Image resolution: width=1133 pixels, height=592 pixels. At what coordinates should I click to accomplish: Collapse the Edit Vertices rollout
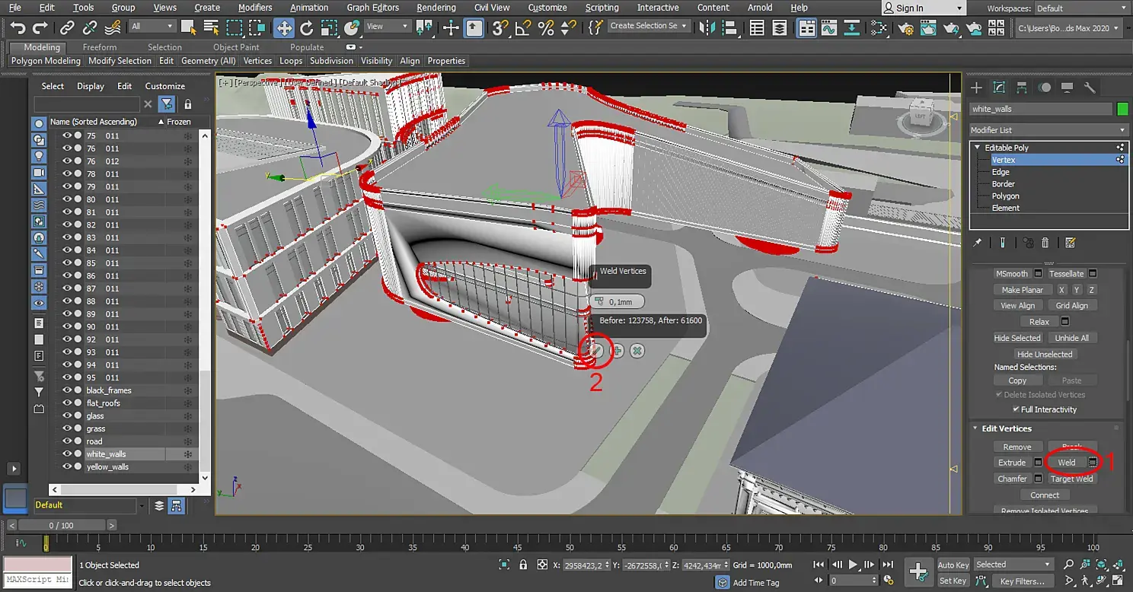(x=1006, y=428)
